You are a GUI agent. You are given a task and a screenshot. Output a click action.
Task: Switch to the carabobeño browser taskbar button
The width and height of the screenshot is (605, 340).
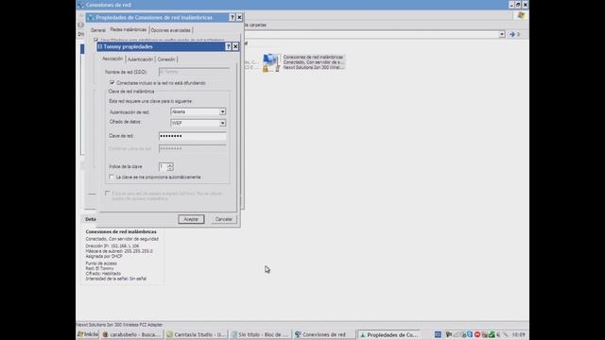pyautogui.click(x=131, y=334)
